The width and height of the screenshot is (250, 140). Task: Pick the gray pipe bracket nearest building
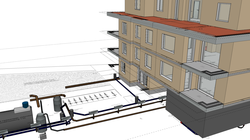pos(162,98)
